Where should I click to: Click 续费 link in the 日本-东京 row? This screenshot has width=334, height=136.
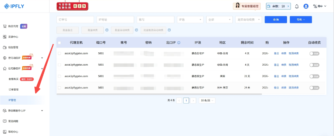pyautogui.click(x=283, y=88)
